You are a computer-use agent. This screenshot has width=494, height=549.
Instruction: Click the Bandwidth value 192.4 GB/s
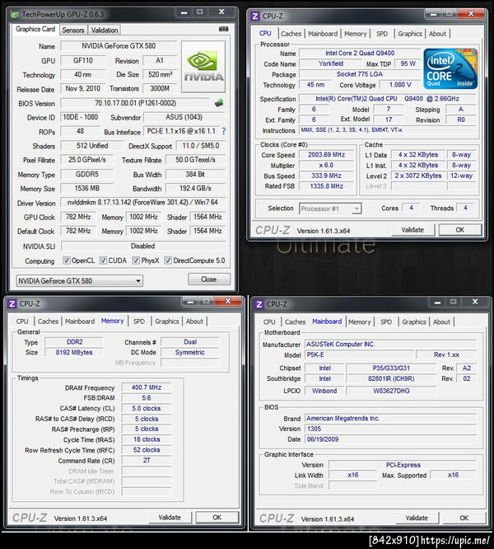pos(195,189)
